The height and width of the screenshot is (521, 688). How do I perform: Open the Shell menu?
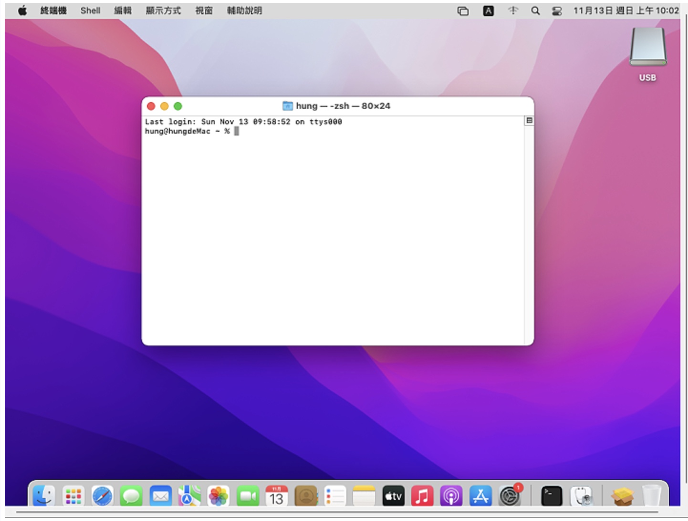90,10
